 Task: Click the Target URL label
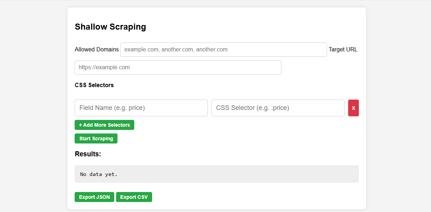tap(343, 50)
